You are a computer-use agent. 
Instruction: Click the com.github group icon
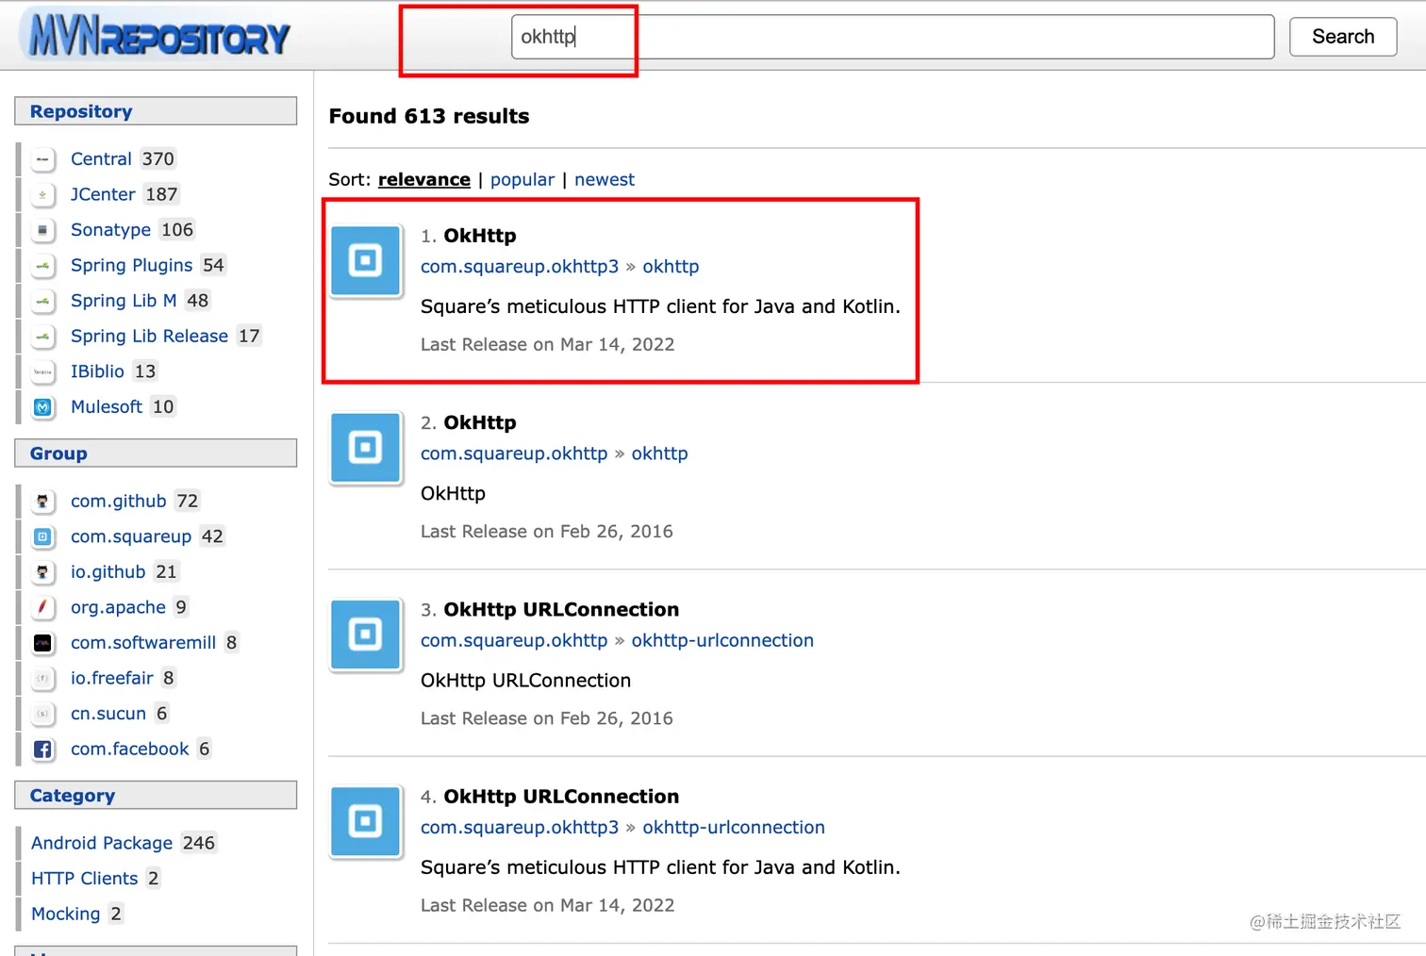[42, 502]
